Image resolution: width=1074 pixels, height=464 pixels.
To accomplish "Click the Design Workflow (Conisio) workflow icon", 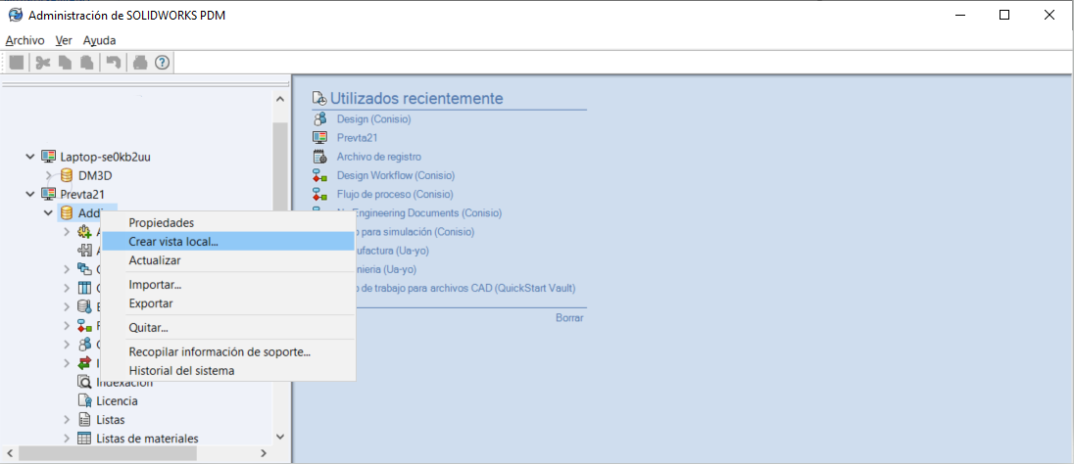I will coord(319,175).
